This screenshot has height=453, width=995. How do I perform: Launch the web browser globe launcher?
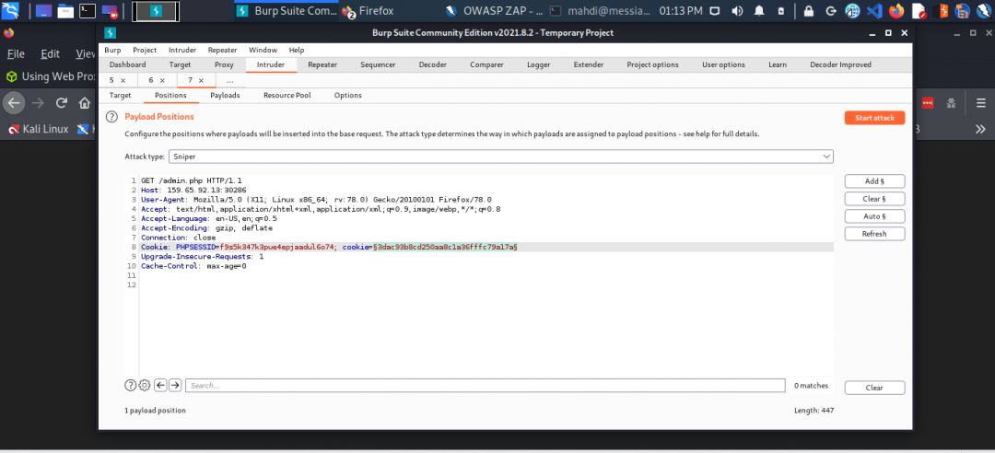click(x=852, y=11)
